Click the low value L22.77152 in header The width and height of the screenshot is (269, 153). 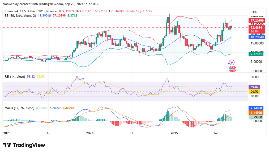pyautogui.click(x=100, y=11)
